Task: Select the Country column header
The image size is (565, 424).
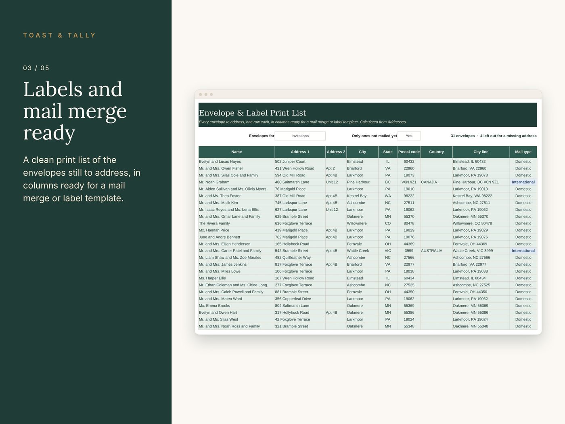Action: [436, 152]
